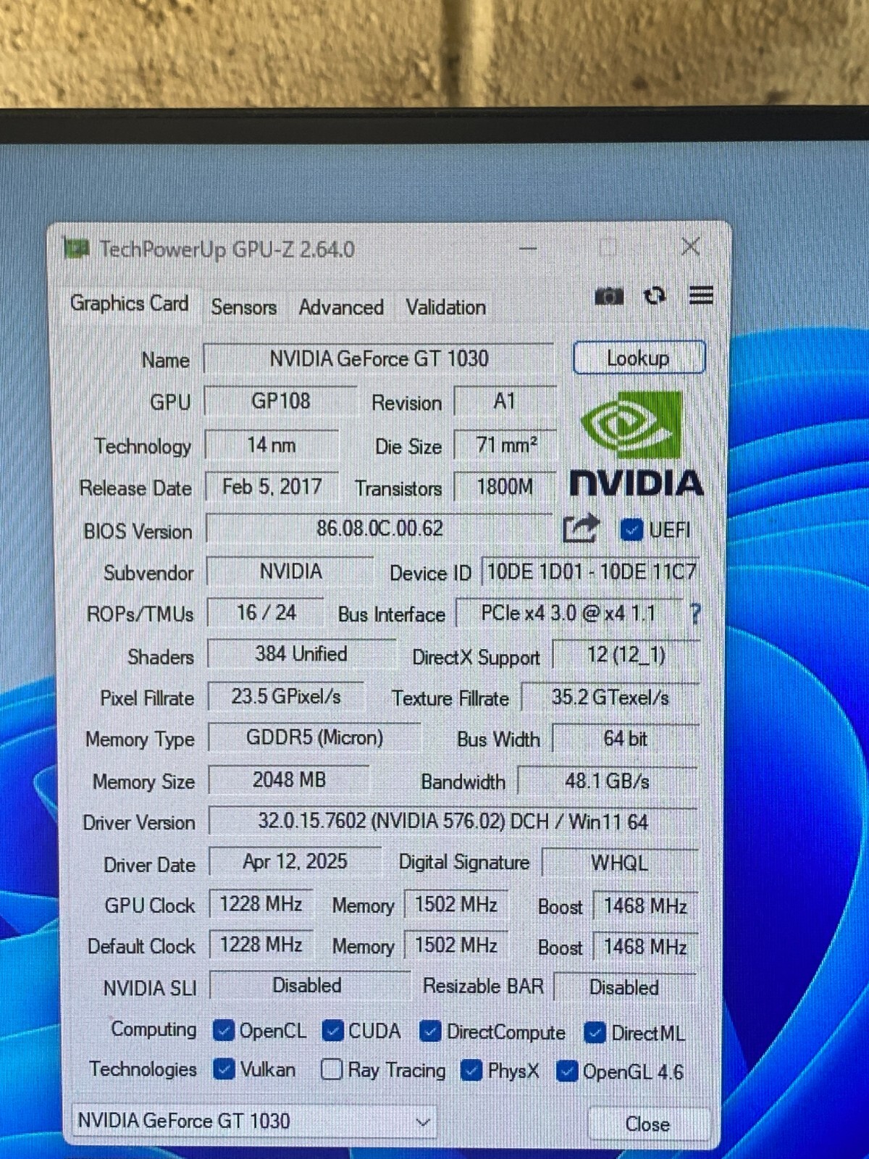Click the BIOS Version field 86.08.0C.00.62

tap(379, 529)
